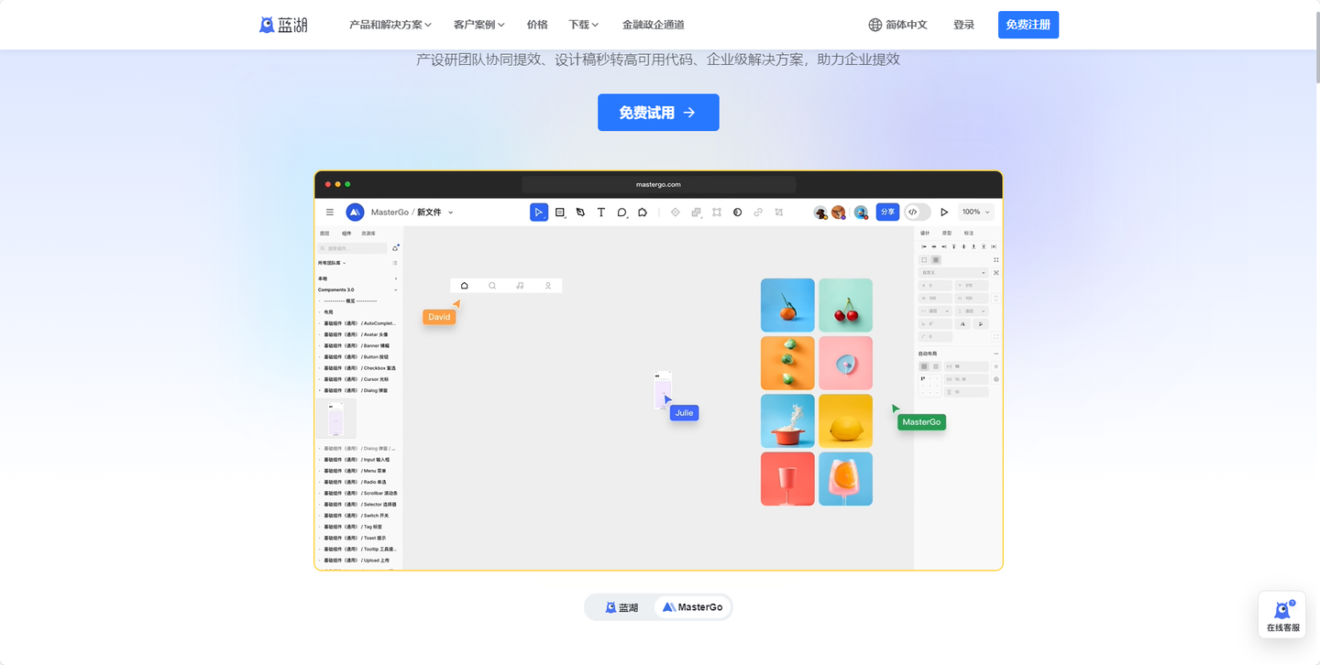1320x665 pixels.
Task: Click the play prototype icon
Action: coord(944,213)
